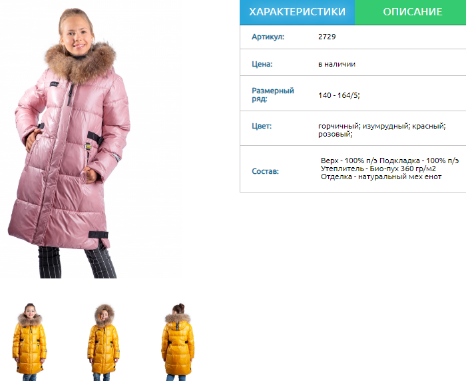Click the Цена label
This screenshot has height=381, width=466.
(262, 64)
